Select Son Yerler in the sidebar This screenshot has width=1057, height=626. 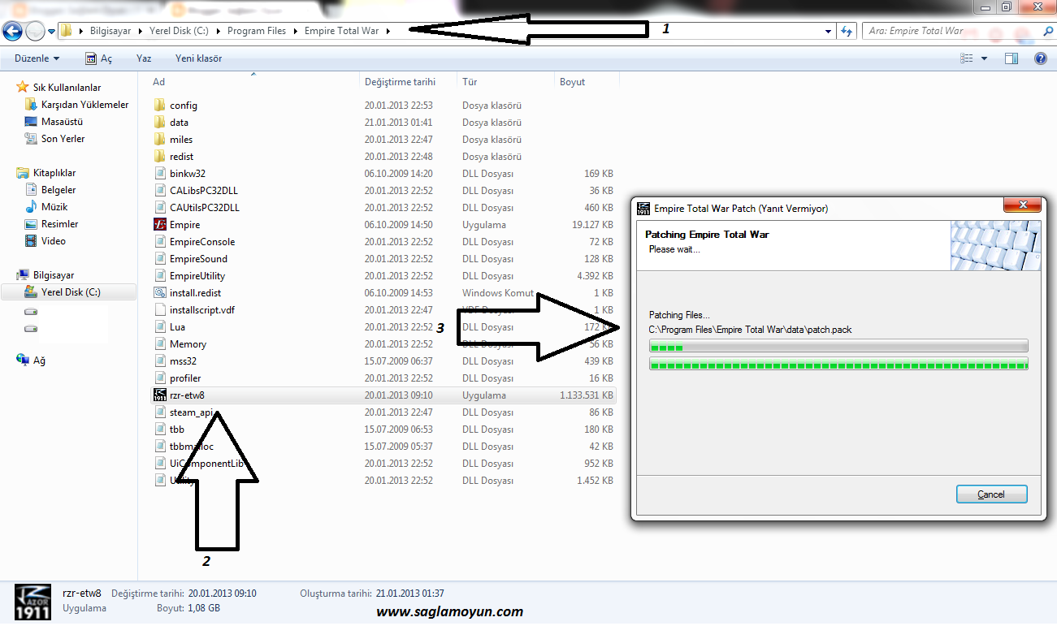tap(63, 138)
